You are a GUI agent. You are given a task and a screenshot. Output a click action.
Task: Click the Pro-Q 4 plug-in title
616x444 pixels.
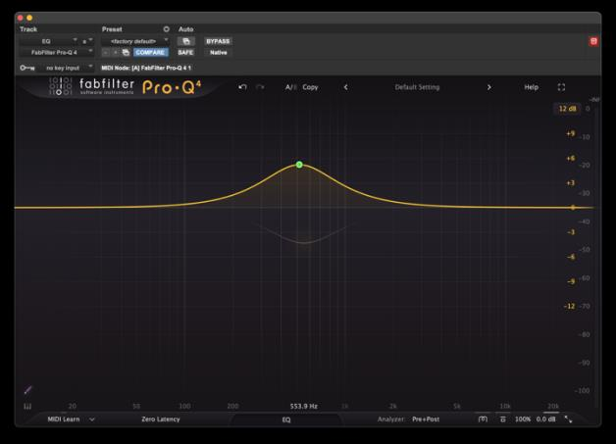click(x=172, y=87)
